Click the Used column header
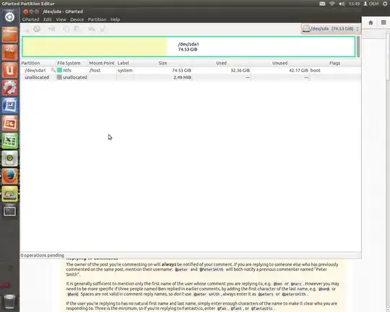The width and height of the screenshot is (390, 312). pyautogui.click(x=221, y=63)
